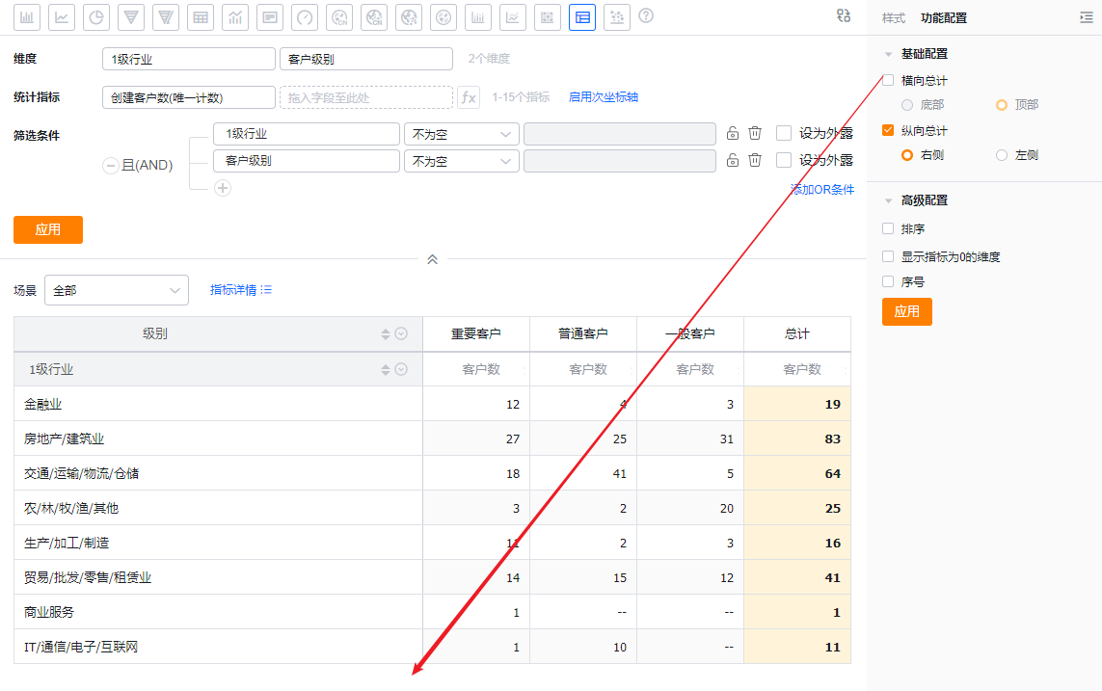Click the help question mark icon

646,16
